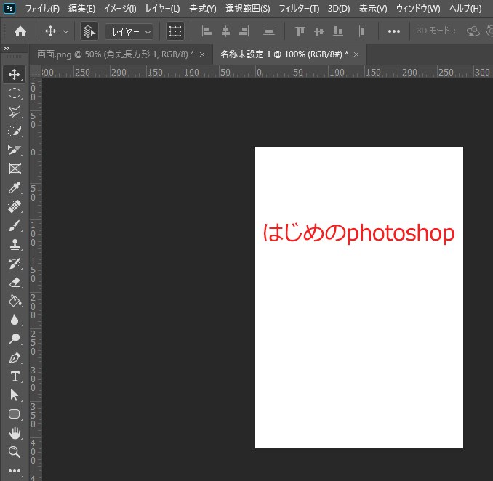Select the Quick Selection tool

pos(15,131)
